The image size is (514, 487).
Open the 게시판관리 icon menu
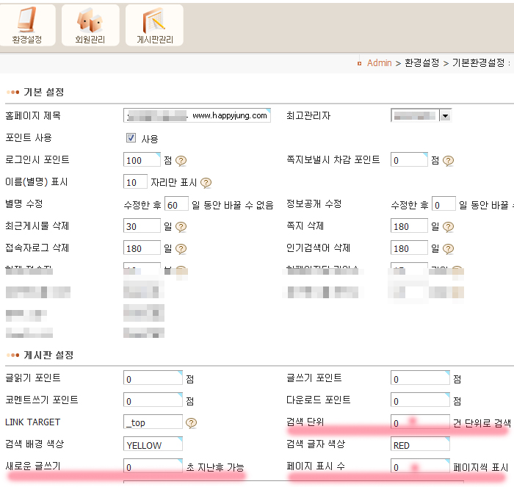click(154, 25)
